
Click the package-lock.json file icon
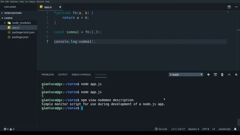[x=9, y=32]
